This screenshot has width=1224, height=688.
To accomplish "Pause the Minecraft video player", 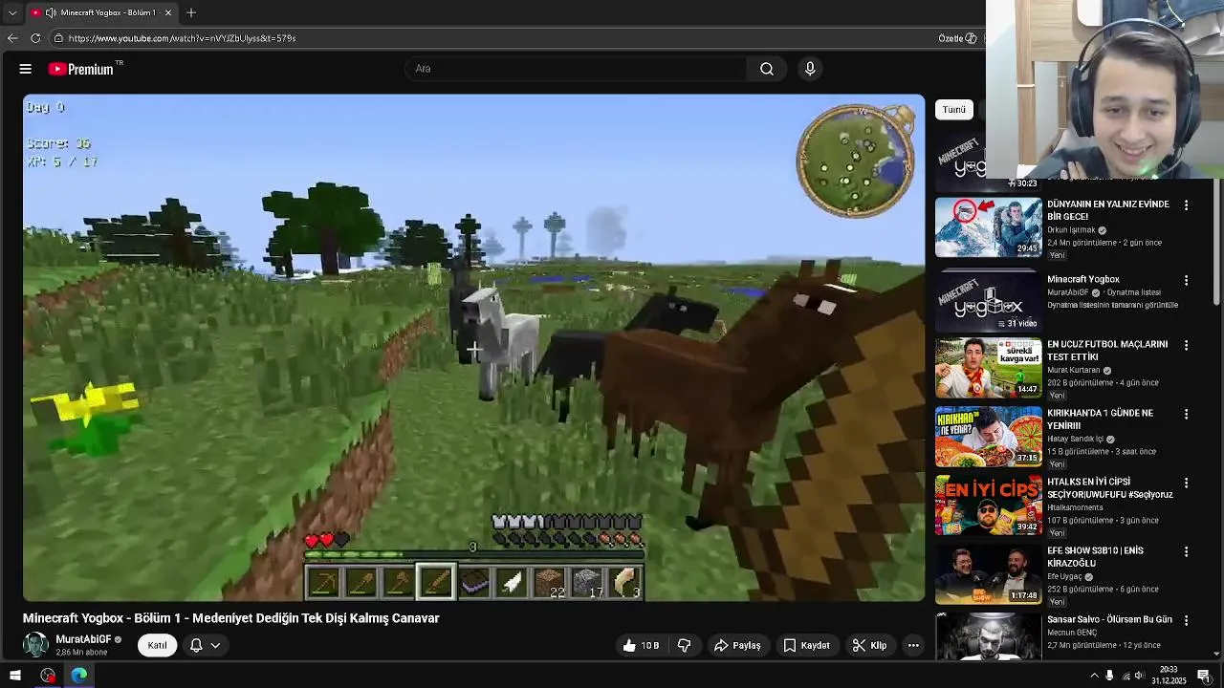I will [473, 348].
